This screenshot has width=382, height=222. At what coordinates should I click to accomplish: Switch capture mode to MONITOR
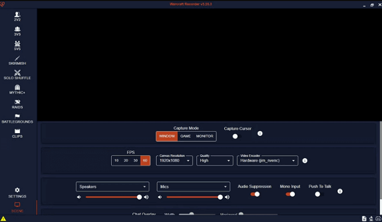pyautogui.click(x=205, y=136)
